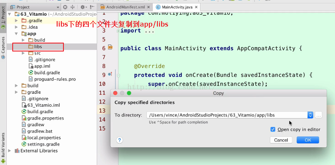Expand the src folder

pos(23,53)
